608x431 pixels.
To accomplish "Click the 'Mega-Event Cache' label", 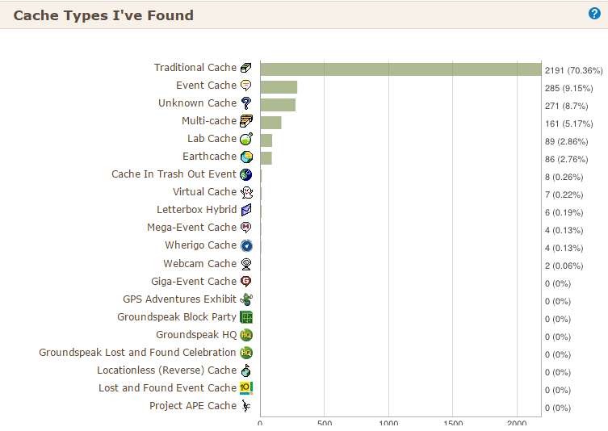I will (191, 228).
